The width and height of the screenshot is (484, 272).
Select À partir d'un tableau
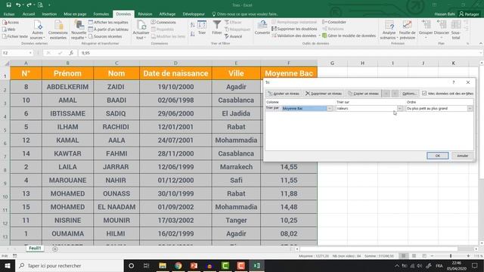coord(108,29)
